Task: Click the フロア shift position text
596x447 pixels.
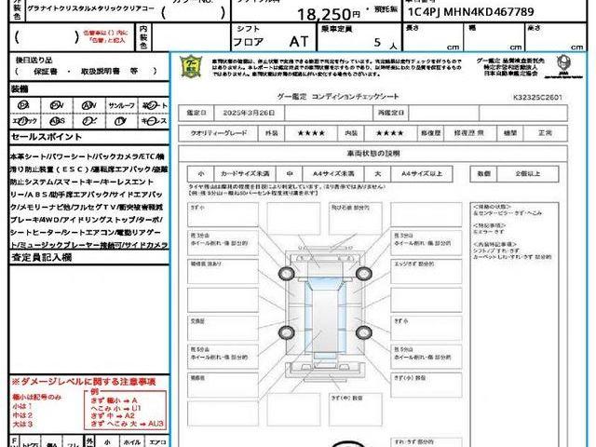Action: point(248,42)
